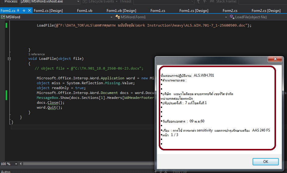Click the LoadFile call with F:\DATA_TOR path

(144, 25)
